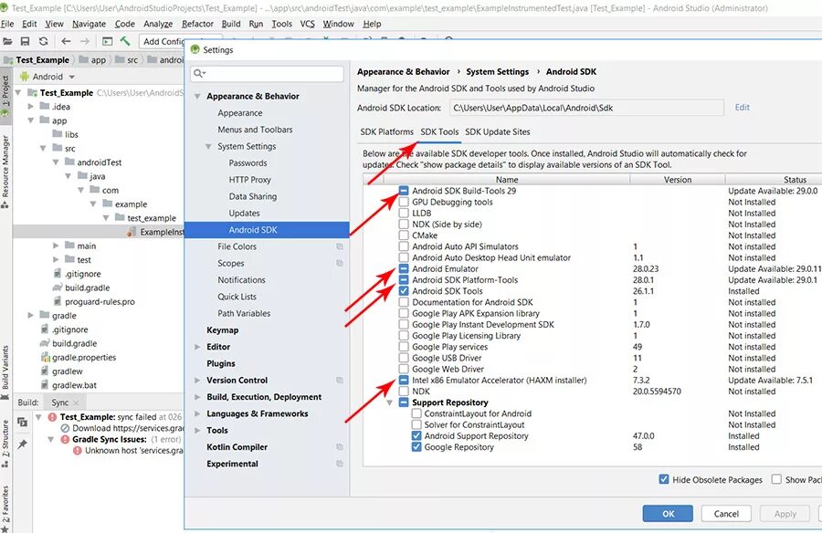
Task: Click Cancel button in Settings
Action: click(x=726, y=514)
